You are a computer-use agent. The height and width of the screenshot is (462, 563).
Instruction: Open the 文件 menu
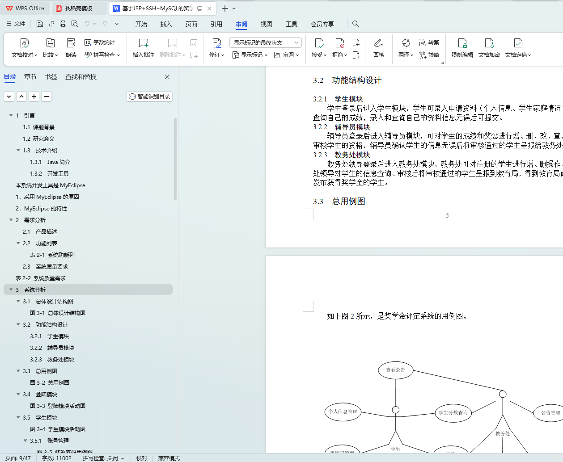(x=16, y=24)
